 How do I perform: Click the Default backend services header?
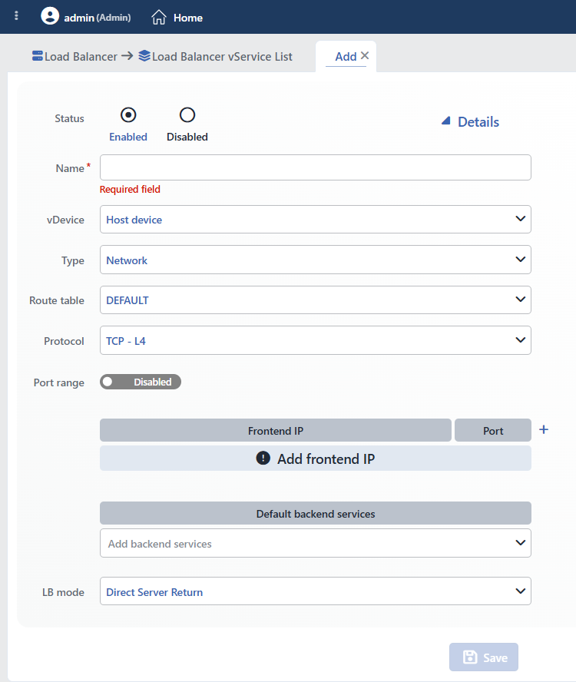click(x=316, y=513)
